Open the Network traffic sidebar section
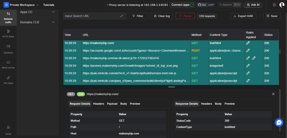This screenshot has width=287, height=138. [x=8, y=18]
